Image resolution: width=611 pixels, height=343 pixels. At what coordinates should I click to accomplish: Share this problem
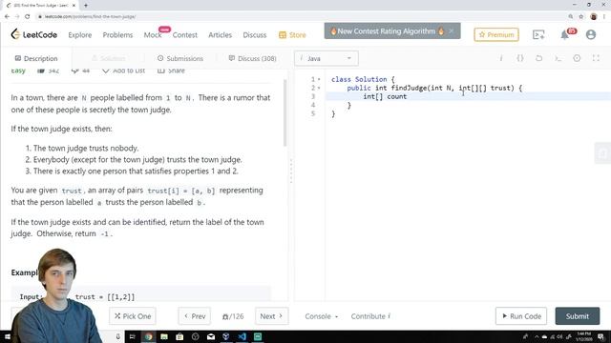click(x=171, y=71)
